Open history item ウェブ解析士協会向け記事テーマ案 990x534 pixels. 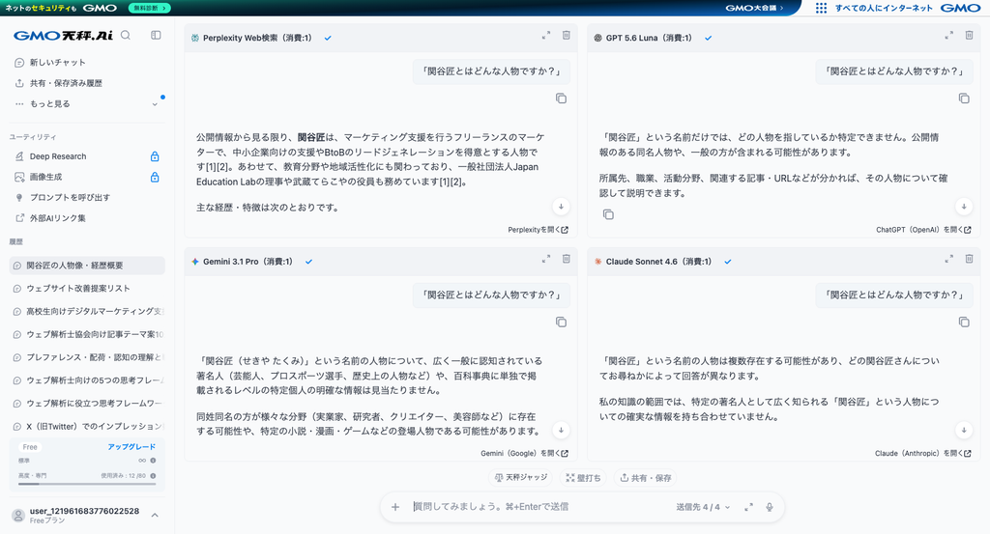(x=87, y=334)
